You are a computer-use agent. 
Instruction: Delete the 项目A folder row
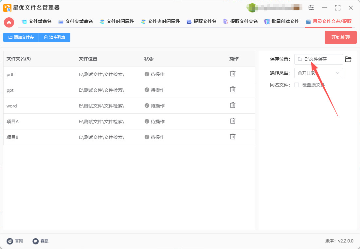232,121
